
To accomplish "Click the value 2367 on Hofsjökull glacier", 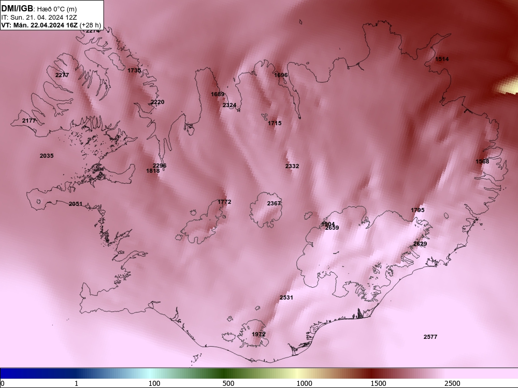I will pos(274,203).
